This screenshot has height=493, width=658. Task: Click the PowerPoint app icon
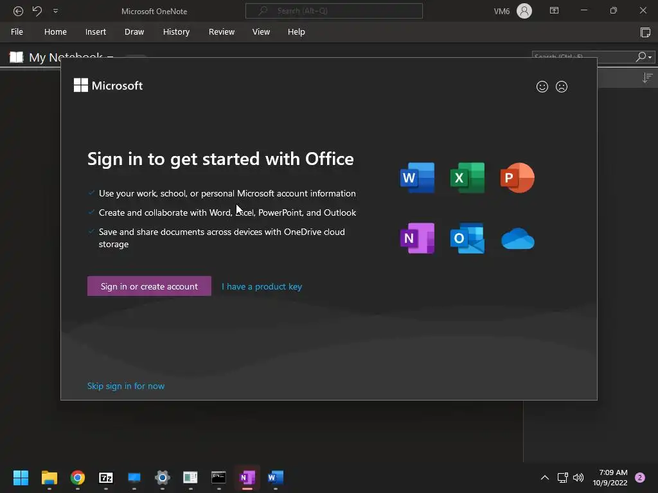tap(517, 178)
